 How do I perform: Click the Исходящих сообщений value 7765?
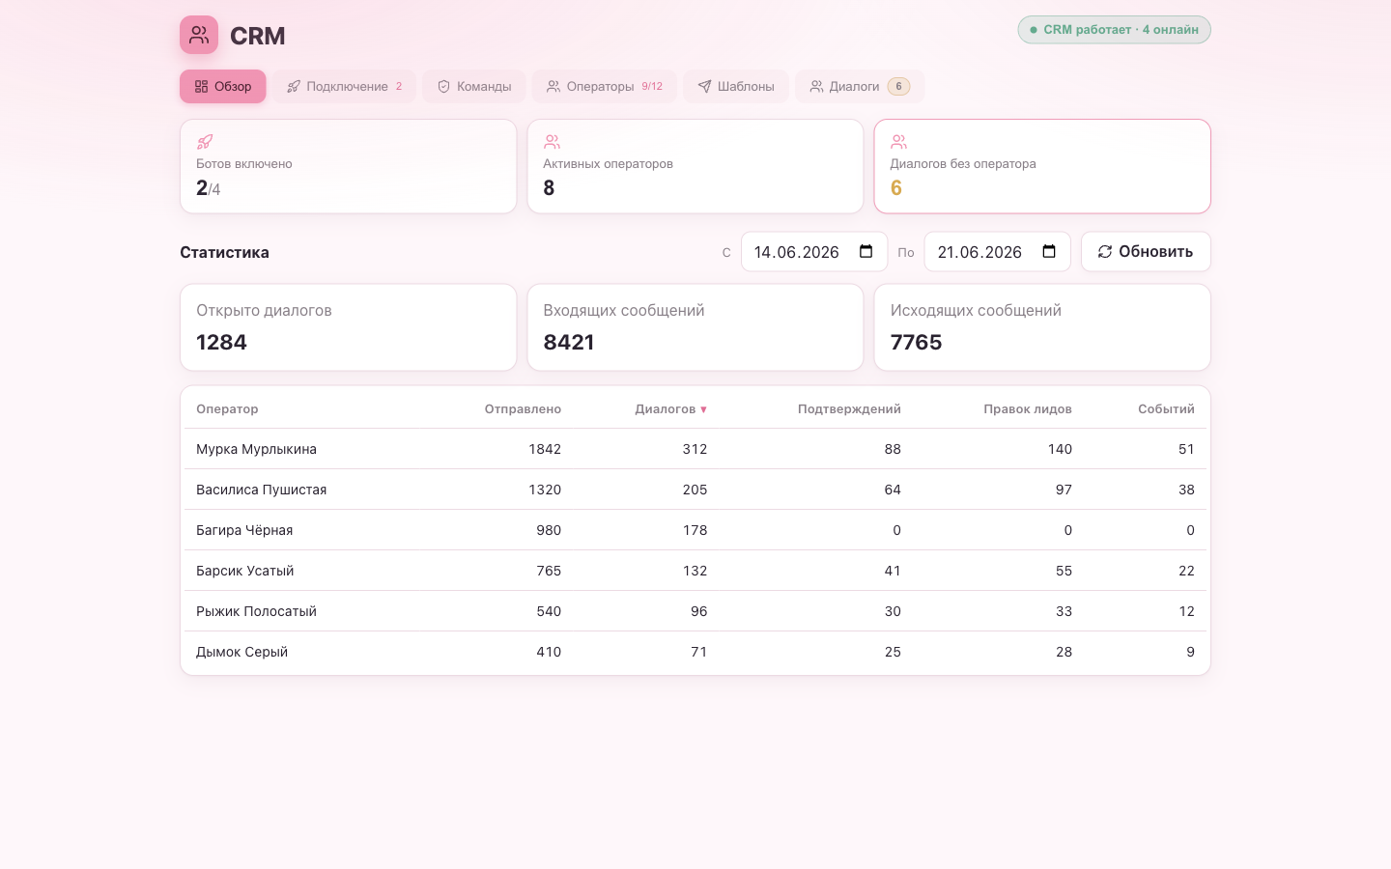tap(916, 343)
